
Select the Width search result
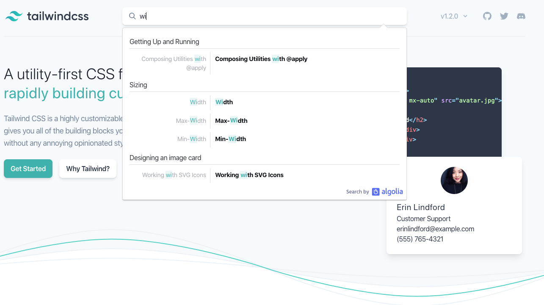point(265,102)
